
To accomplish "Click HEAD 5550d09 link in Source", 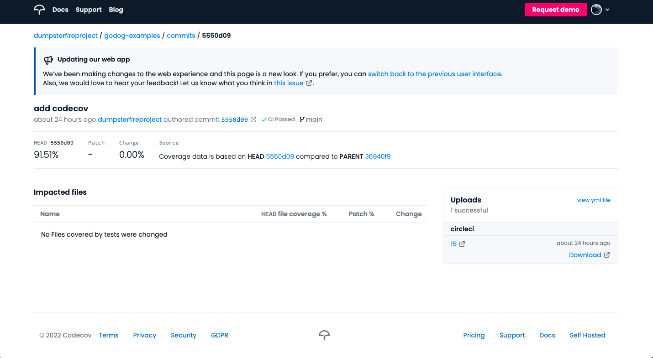I will [x=280, y=156].
